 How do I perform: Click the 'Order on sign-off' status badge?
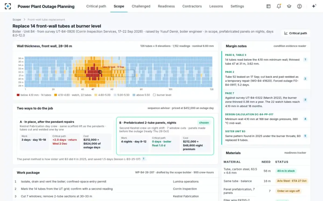pos(288,191)
